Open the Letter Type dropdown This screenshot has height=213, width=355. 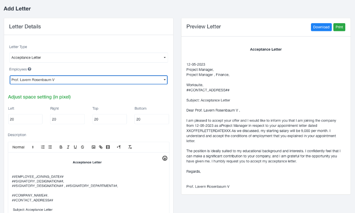(x=88, y=57)
